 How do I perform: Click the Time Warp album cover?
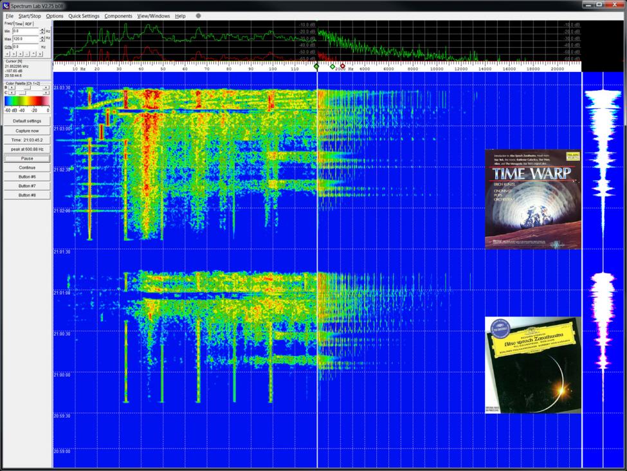pos(532,199)
